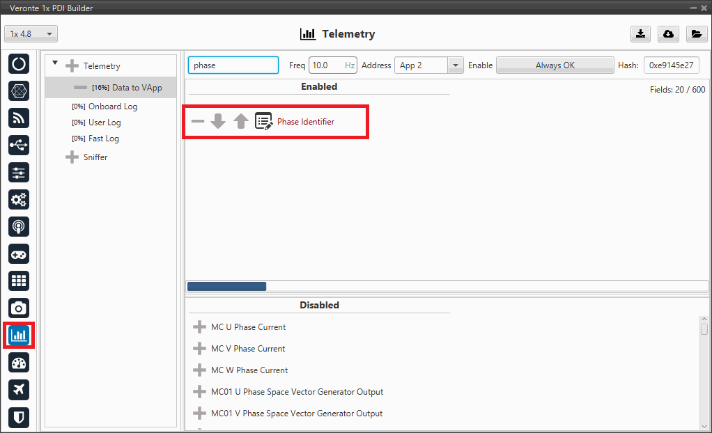Open the gamepad controller sidebar icon
Viewport: 712px width, 433px height.
tap(19, 254)
